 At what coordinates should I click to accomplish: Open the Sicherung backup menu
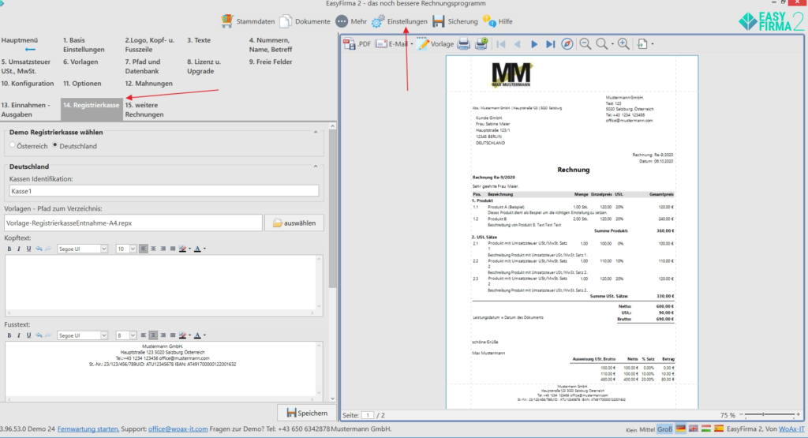(x=455, y=21)
